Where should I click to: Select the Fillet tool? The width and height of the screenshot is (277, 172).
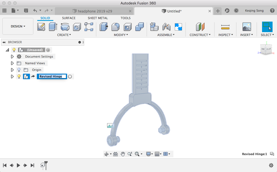[x=116, y=27]
